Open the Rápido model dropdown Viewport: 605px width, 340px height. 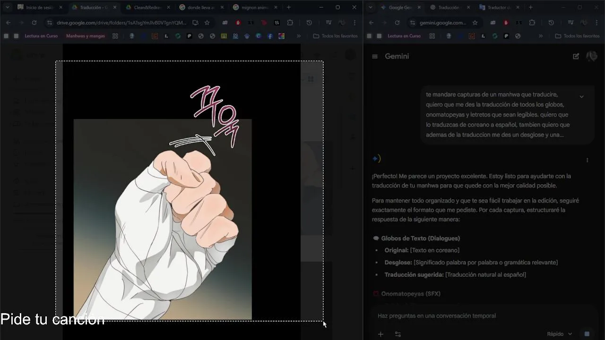click(x=559, y=334)
